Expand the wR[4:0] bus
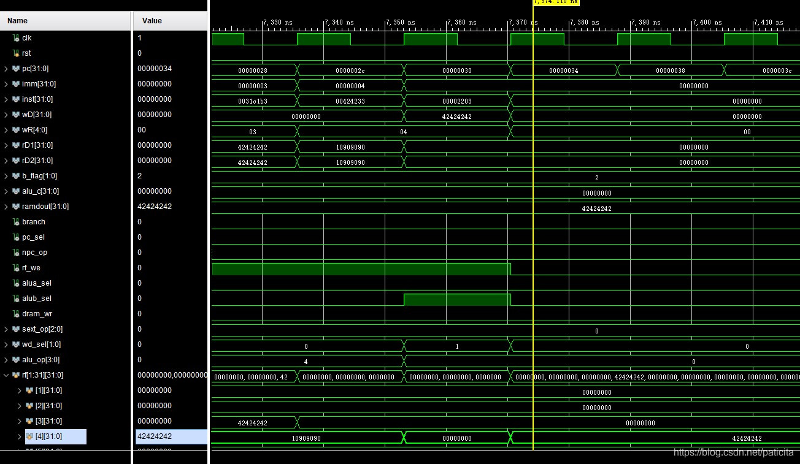This screenshot has width=800, height=464. pos(6,130)
